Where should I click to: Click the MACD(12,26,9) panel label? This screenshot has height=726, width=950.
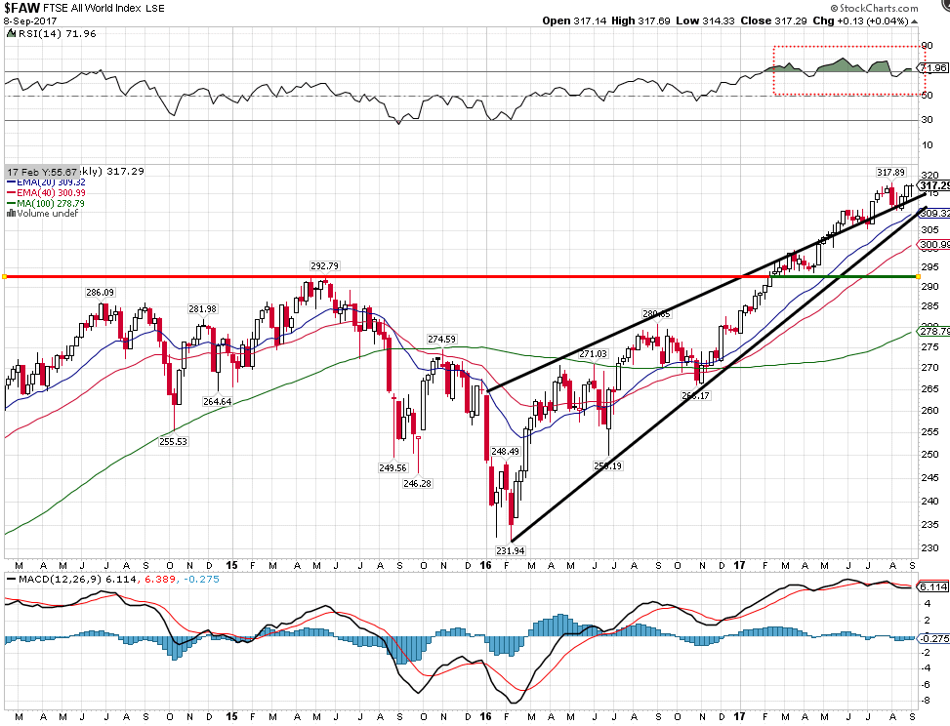(61, 580)
